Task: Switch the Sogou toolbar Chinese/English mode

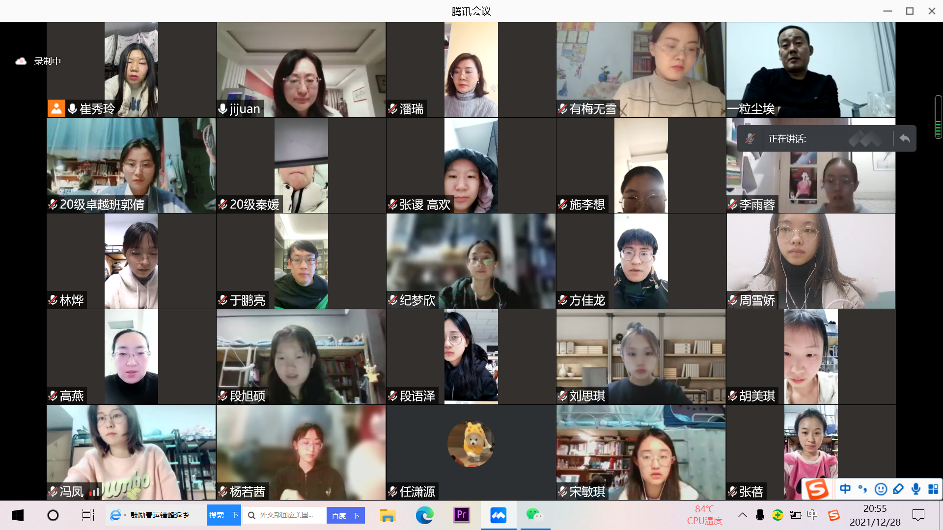Action: [x=845, y=489]
